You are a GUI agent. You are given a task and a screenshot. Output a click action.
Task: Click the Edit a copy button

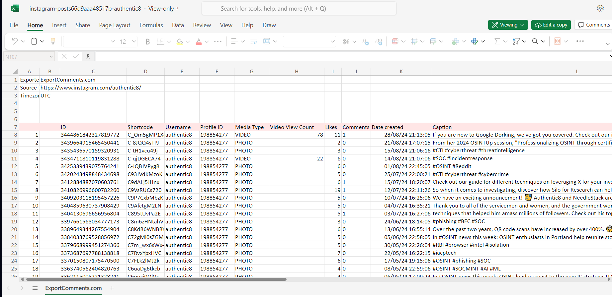point(551,25)
